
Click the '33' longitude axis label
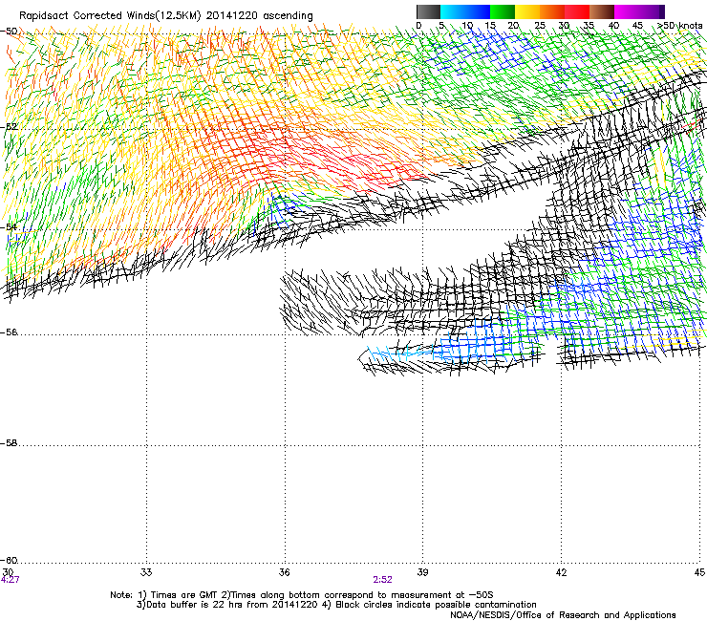[146, 572]
